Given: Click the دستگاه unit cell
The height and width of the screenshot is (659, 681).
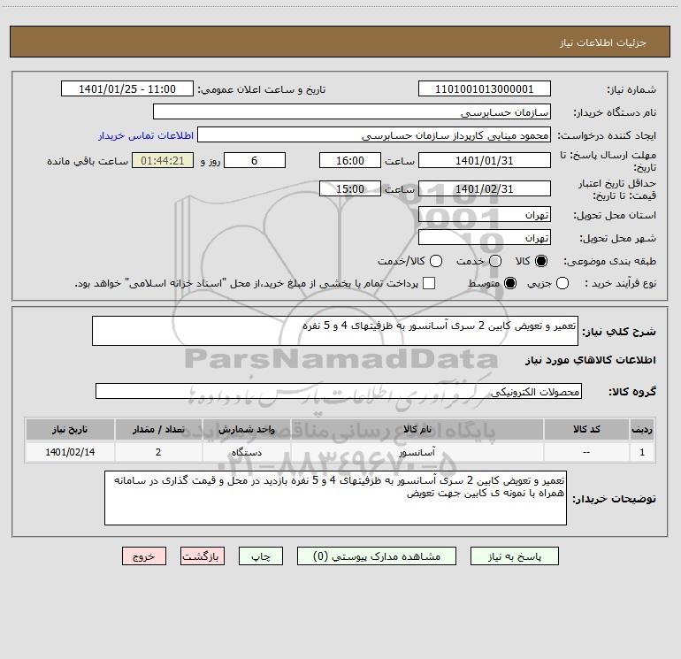Looking at the screenshot, I should pos(247,452).
